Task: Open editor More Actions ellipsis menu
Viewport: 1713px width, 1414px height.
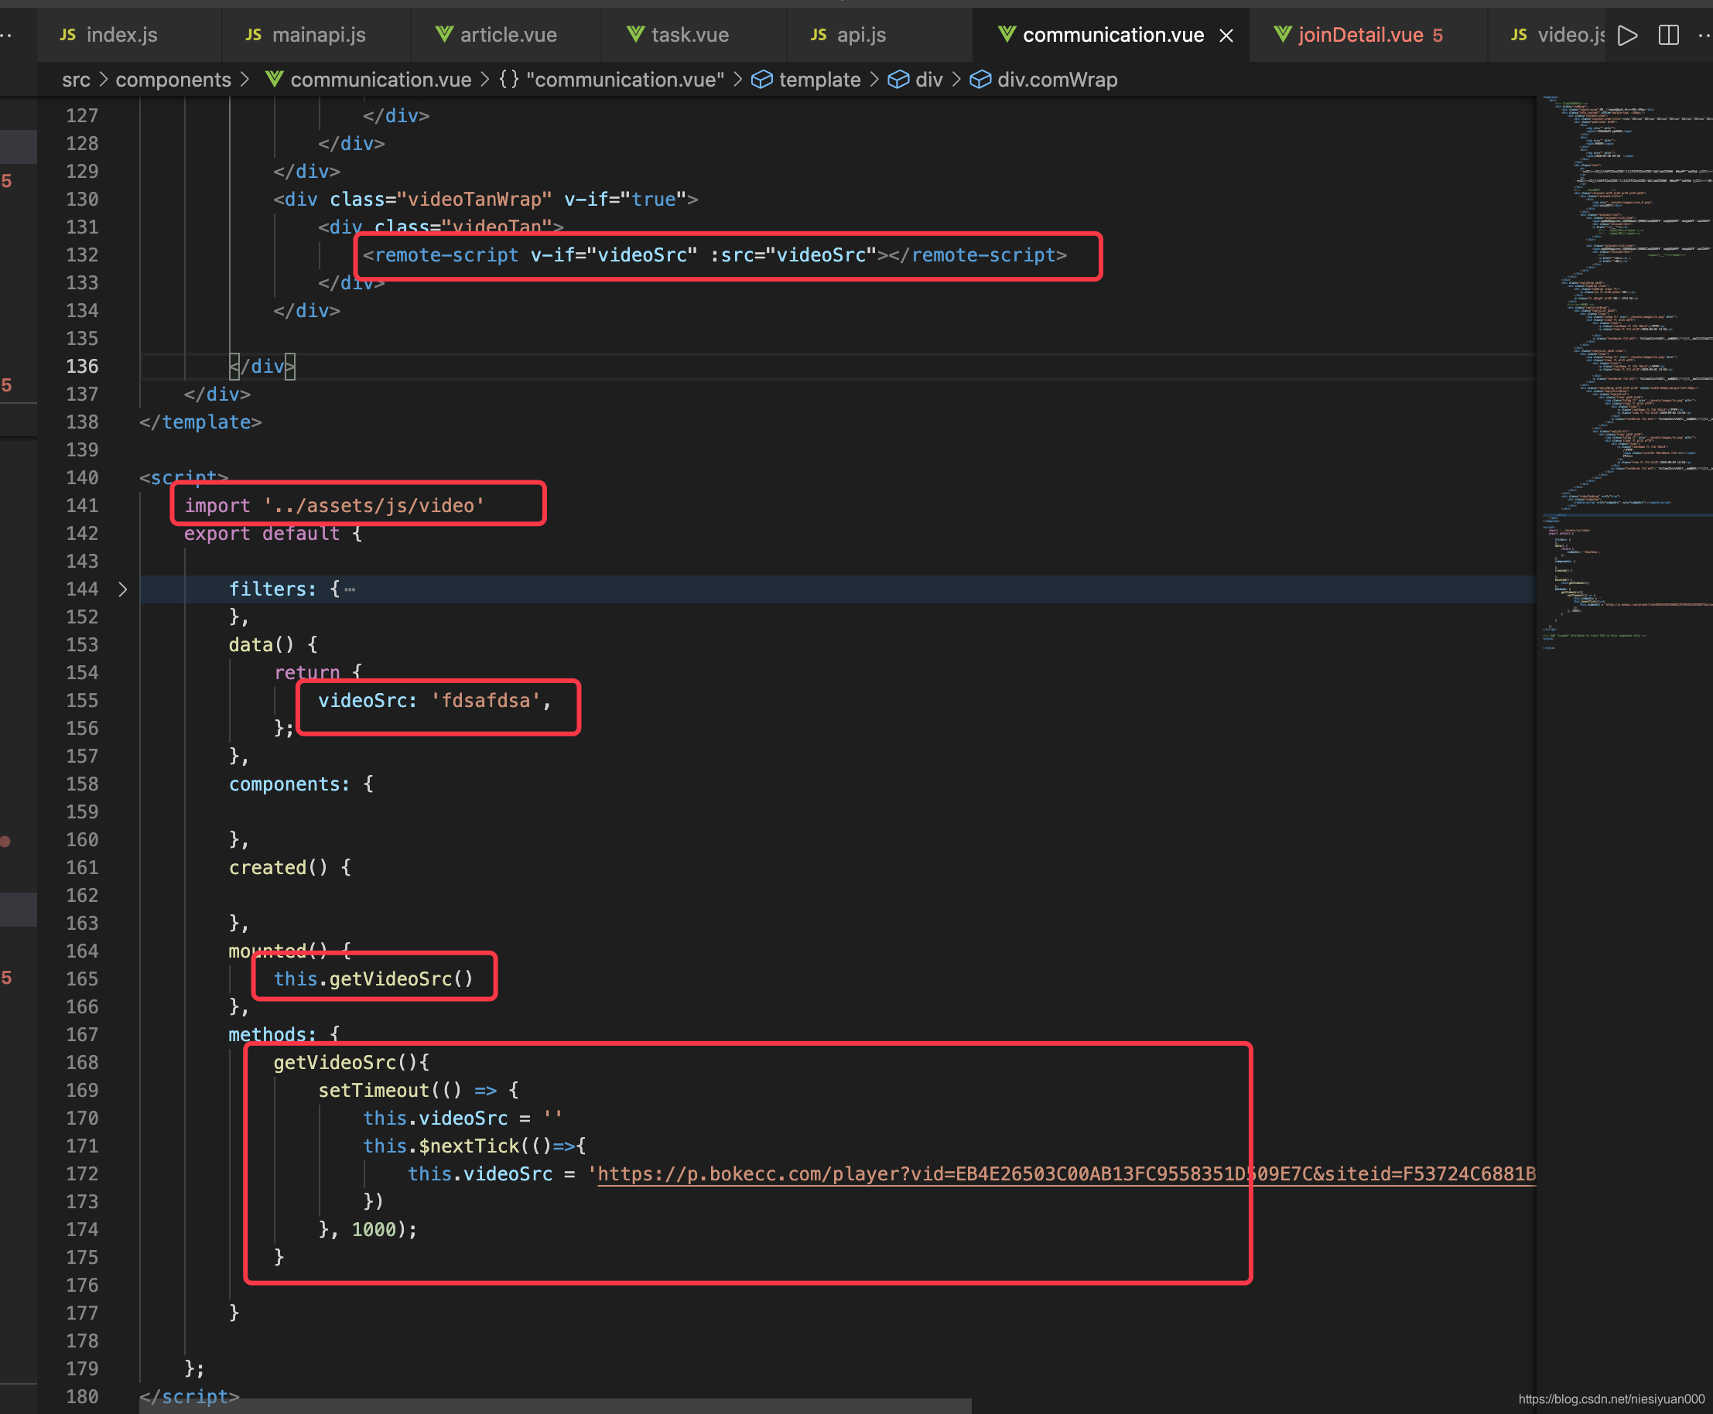Action: click(1703, 35)
